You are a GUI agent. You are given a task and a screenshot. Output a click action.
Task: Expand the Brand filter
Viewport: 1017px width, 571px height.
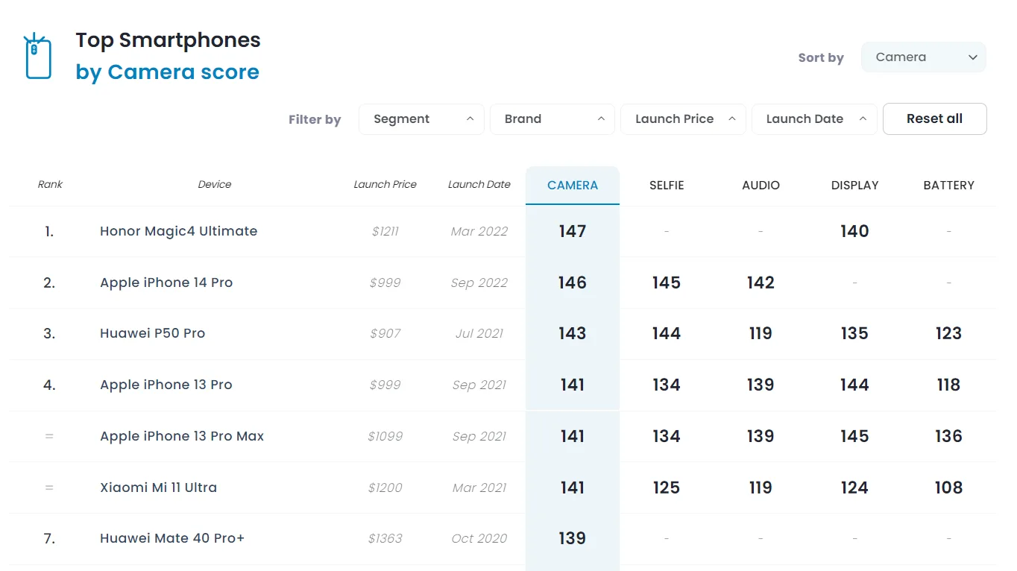click(x=552, y=119)
